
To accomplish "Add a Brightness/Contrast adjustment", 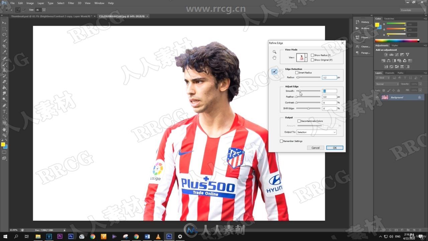I will [386, 55].
